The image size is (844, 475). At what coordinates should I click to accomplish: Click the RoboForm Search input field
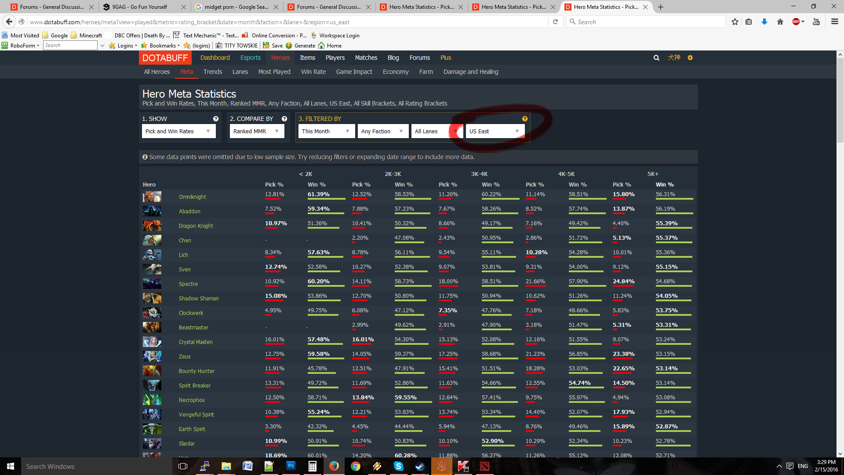(70, 45)
